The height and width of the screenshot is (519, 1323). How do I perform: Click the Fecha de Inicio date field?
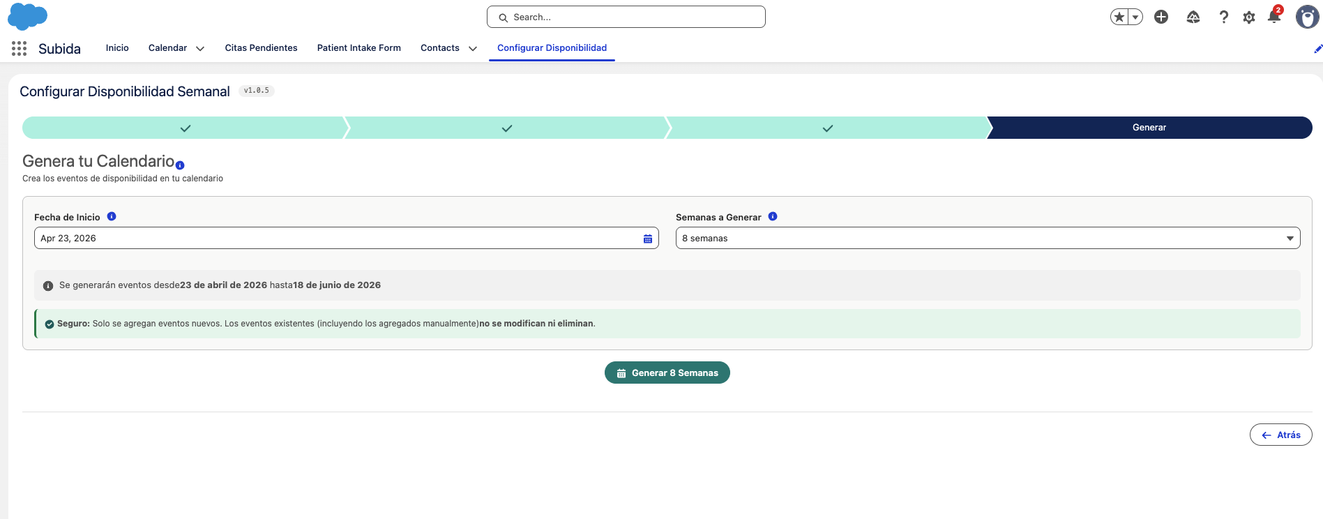tap(347, 238)
